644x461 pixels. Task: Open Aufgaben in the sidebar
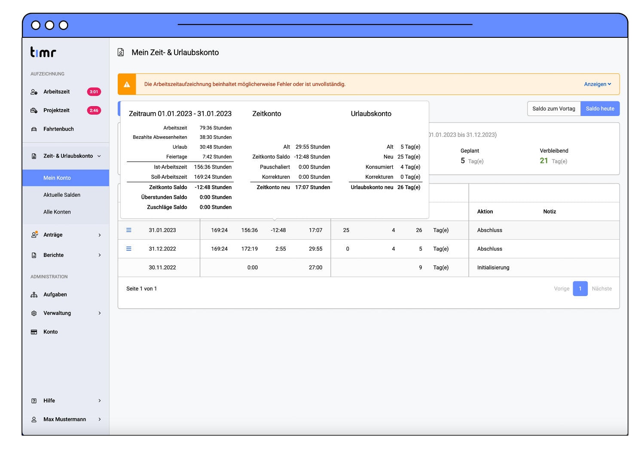[x=55, y=295]
